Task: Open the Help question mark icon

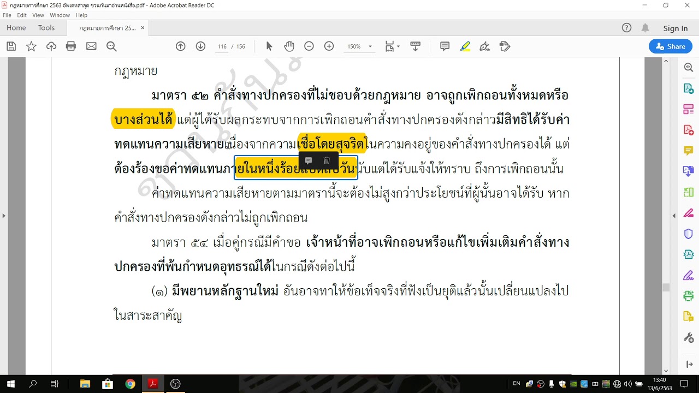Action: pyautogui.click(x=627, y=28)
